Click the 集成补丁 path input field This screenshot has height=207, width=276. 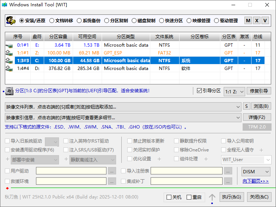click(187, 181)
